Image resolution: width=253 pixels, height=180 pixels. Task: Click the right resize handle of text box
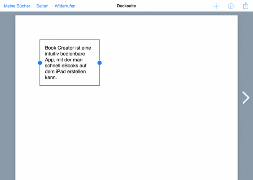(99, 63)
